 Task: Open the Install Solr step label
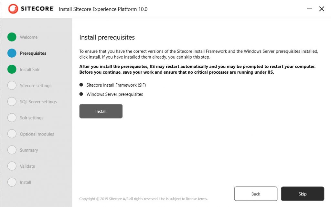click(x=30, y=70)
